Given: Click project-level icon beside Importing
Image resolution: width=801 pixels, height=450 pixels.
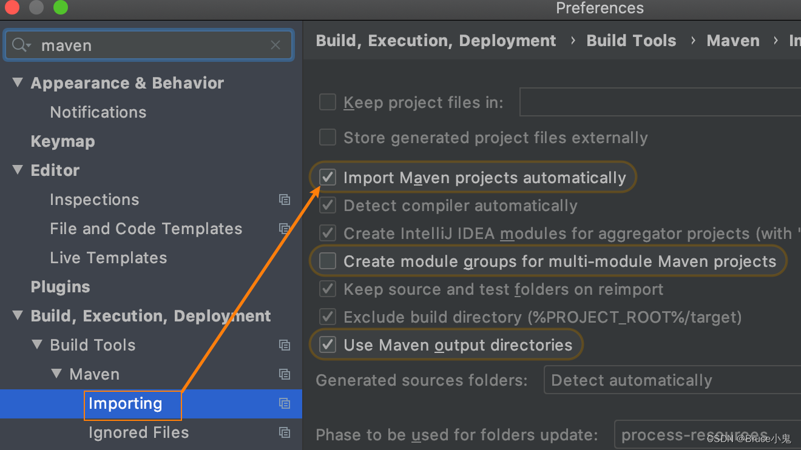Looking at the screenshot, I should (x=284, y=403).
